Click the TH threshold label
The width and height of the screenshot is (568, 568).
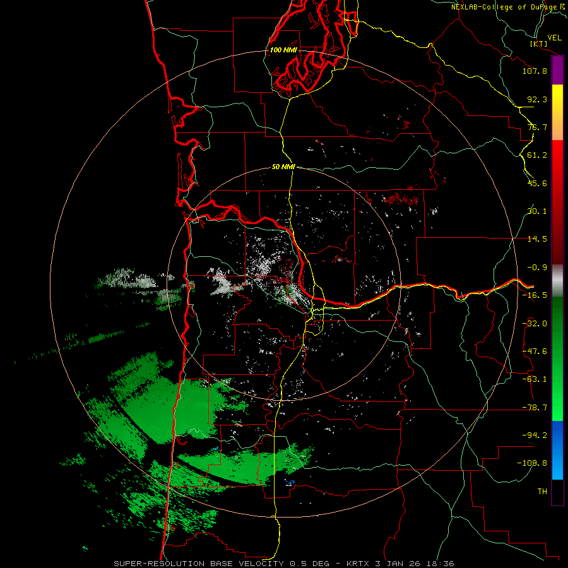[542, 492]
